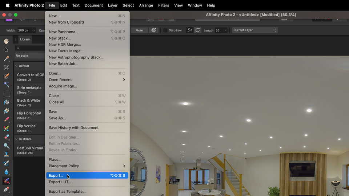Open the Apple menu
349x196 pixels.
pyautogui.click(x=8, y=5)
